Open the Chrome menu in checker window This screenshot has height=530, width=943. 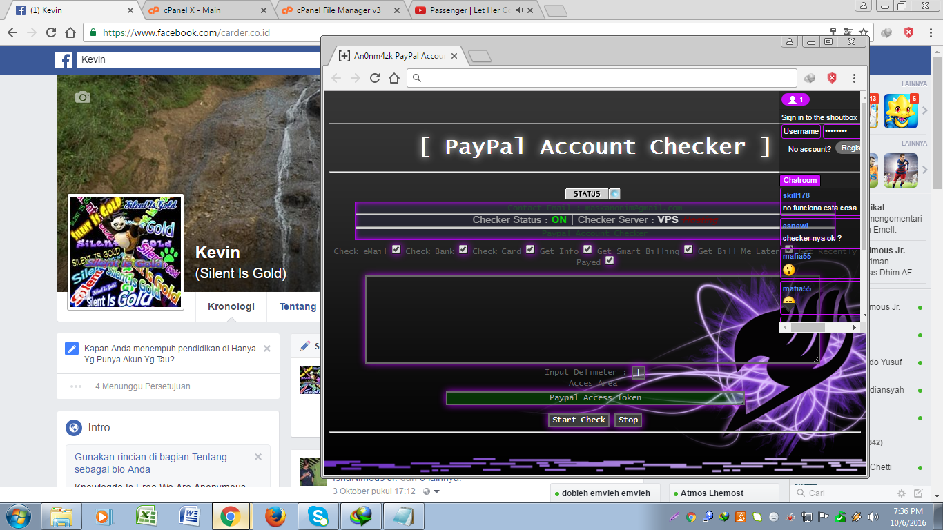point(854,78)
